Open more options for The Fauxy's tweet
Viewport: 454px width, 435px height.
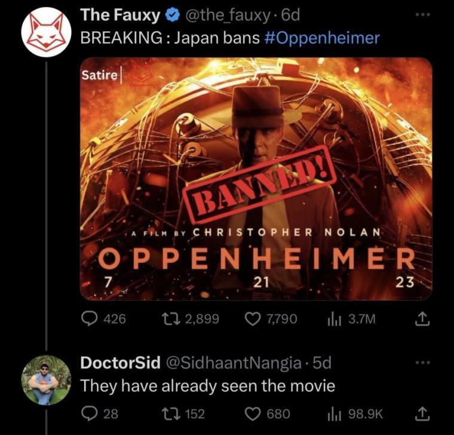(423, 12)
